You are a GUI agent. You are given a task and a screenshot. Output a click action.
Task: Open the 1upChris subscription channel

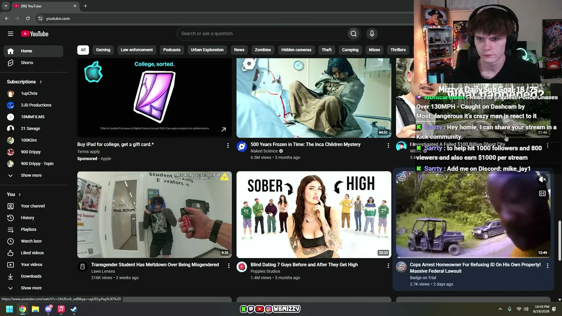33,93
